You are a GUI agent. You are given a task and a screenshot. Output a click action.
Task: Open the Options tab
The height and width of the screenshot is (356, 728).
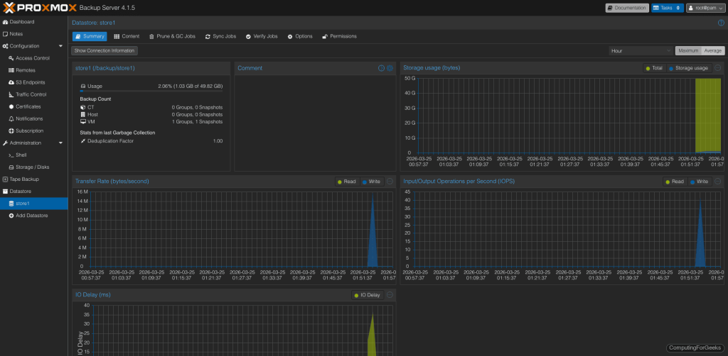point(300,37)
